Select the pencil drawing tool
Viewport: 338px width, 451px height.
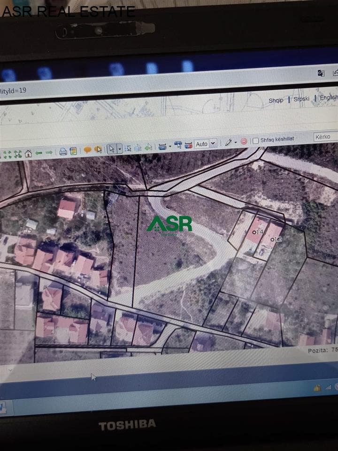tap(229, 142)
